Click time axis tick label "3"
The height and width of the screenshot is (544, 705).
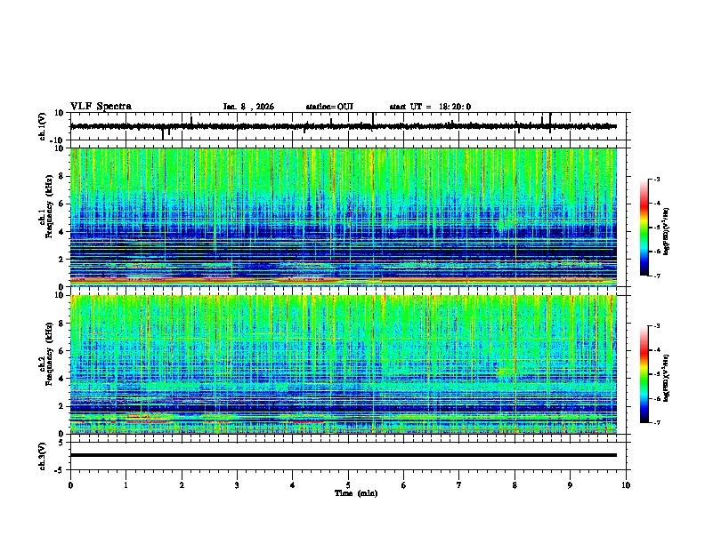coord(237,485)
